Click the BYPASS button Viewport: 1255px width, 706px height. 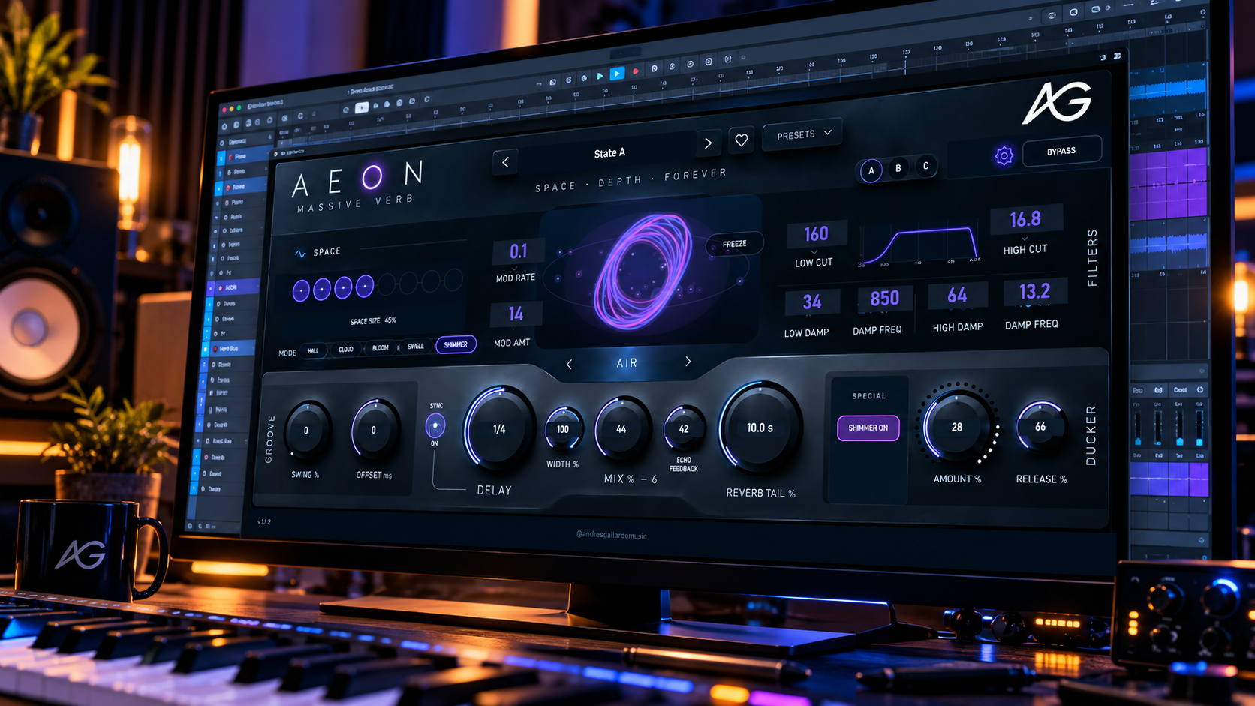pyautogui.click(x=1061, y=151)
